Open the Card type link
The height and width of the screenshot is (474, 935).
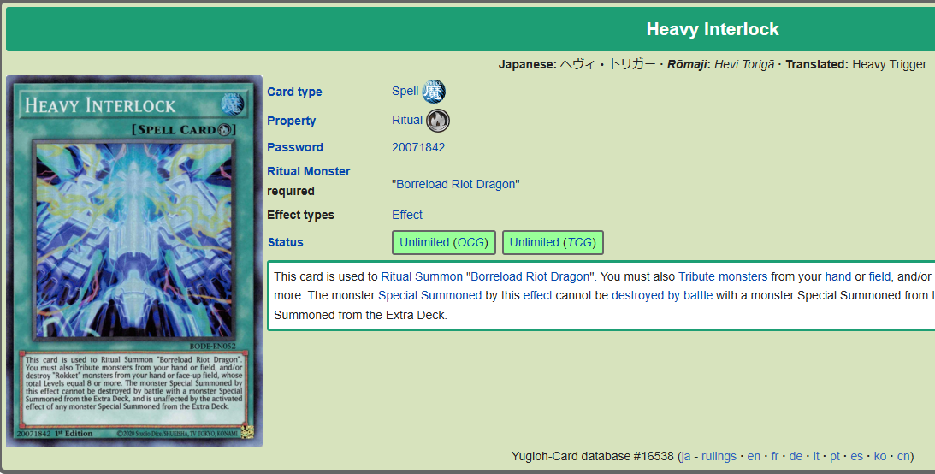[x=294, y=92]
